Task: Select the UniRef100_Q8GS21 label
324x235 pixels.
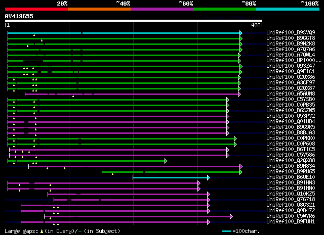Action: (291, 205)
